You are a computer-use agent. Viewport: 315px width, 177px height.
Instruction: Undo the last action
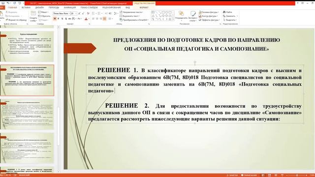[8, 3]
